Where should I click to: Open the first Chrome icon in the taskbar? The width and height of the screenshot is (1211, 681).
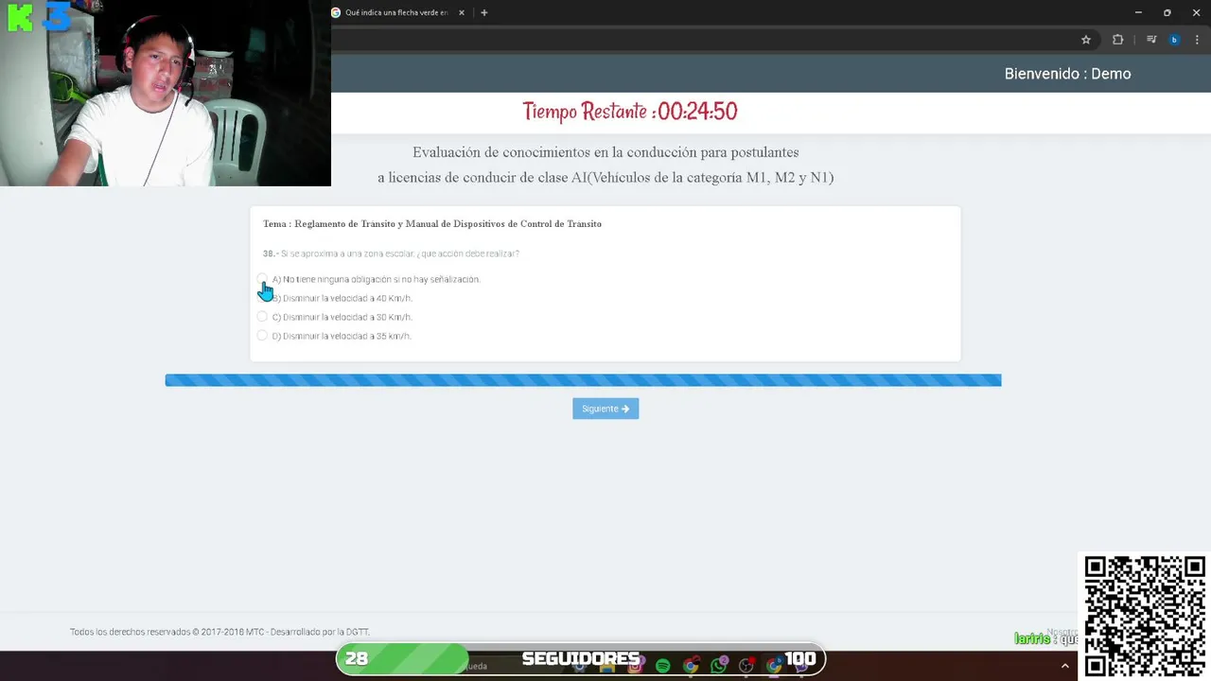click(x=691, y=666)
